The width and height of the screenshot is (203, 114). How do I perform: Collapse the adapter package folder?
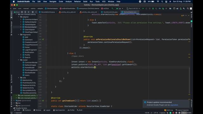19,17
